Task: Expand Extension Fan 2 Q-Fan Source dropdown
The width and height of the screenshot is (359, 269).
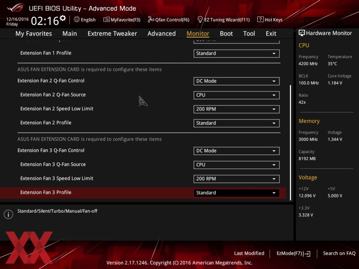Action: tap(237, 95)
